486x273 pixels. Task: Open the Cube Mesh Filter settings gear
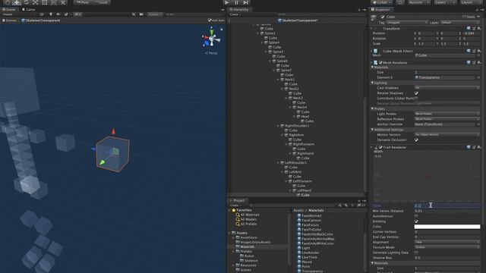[x=479, y=51]
